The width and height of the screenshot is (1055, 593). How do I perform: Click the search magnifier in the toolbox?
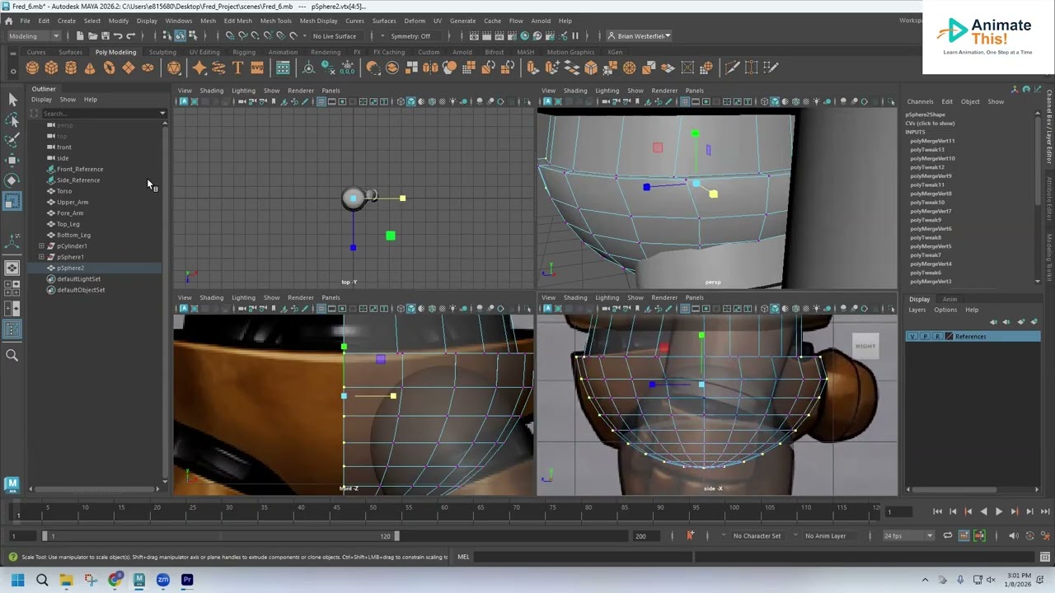12,355
